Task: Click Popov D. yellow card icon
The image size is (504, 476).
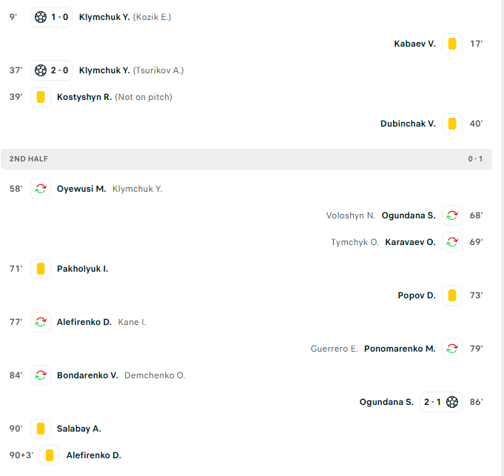Action: click(452, 295)
